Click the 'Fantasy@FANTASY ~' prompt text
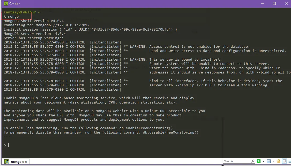Screen dimensions: 291x166 22,12
